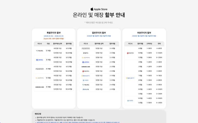Viewport: 198px width, 123px height.
Task: Click 2~4개월 in the 하나카드 row
Action: tap(112, 85)
